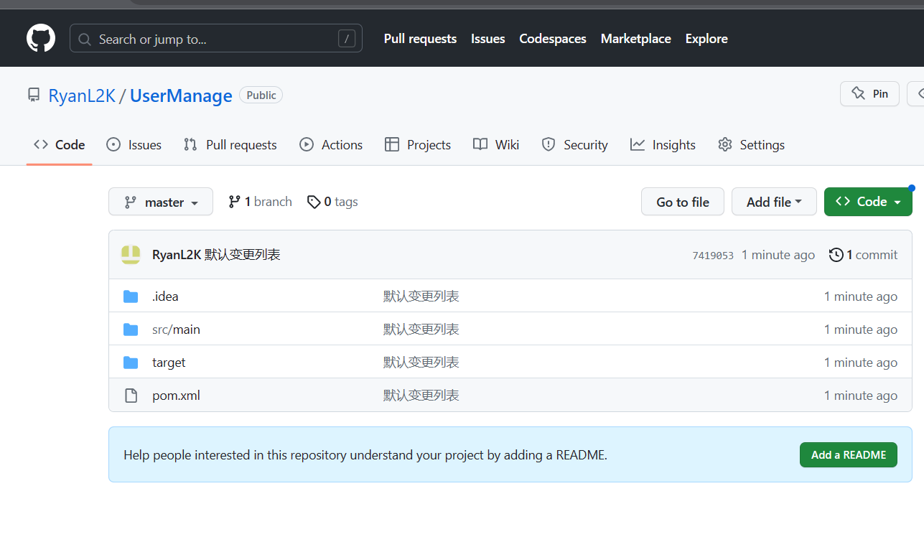Switch to the Wiki tab

tap(496, 145)
